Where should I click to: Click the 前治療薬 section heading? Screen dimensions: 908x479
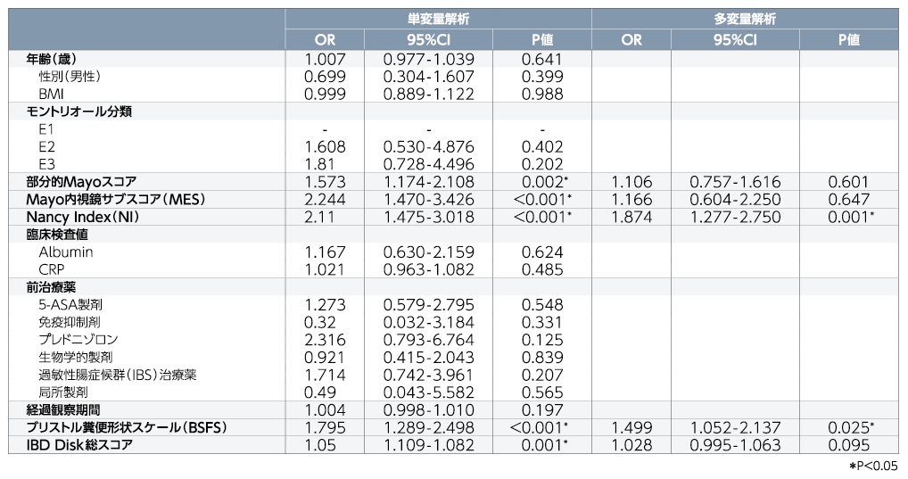pos(51,286)
